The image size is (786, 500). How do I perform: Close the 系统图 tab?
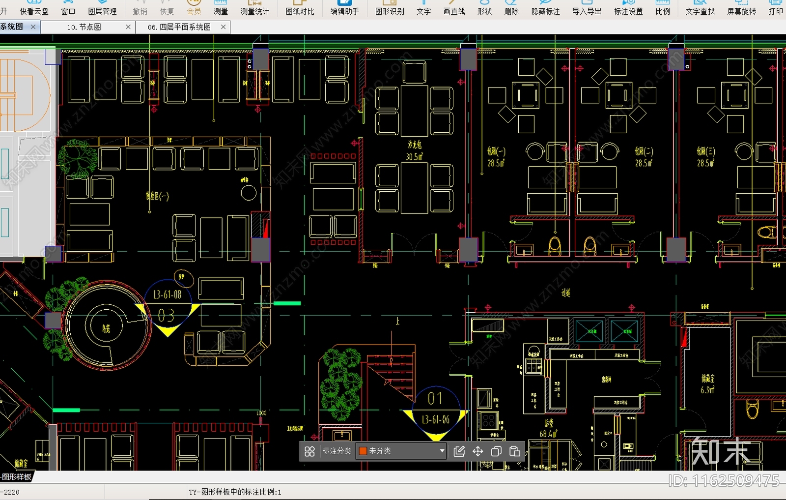(33, 27)
